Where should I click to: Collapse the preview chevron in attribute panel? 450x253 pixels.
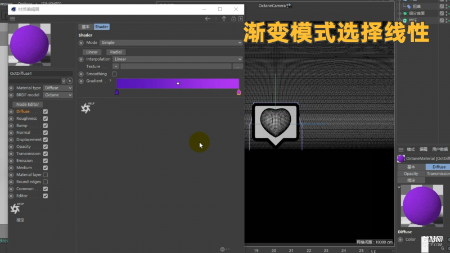pyautogui.click(x=399, y=187)
